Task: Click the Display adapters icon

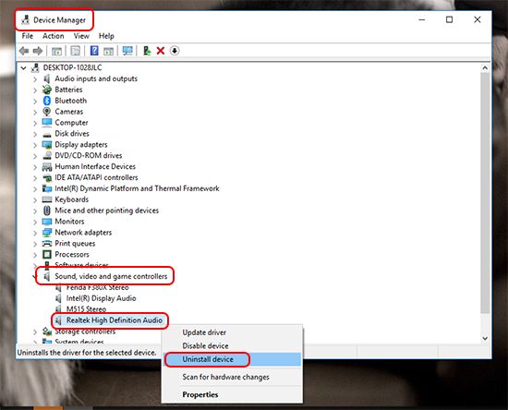Action: [47, 144]
